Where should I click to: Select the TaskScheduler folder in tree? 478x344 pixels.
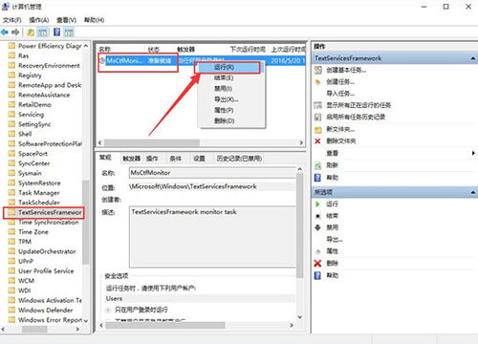click(39, 203)
